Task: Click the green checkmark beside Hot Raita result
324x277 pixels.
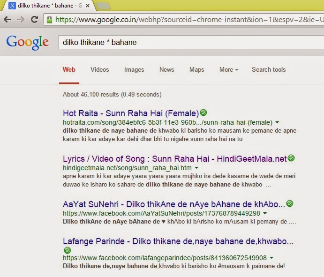Action: [203, 112]
